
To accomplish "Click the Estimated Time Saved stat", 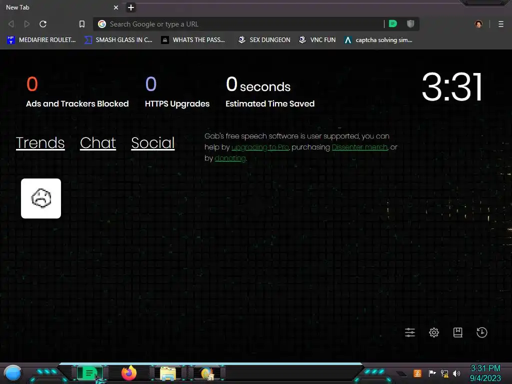I will 270,92.
